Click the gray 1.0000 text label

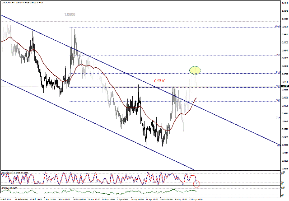(x=70, y=14)
